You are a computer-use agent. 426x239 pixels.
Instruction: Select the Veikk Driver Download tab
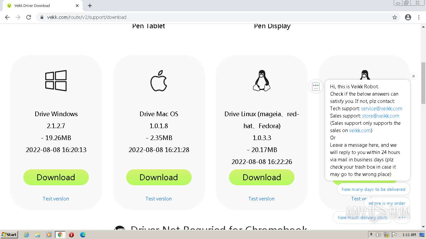click(x=43, y=6)
